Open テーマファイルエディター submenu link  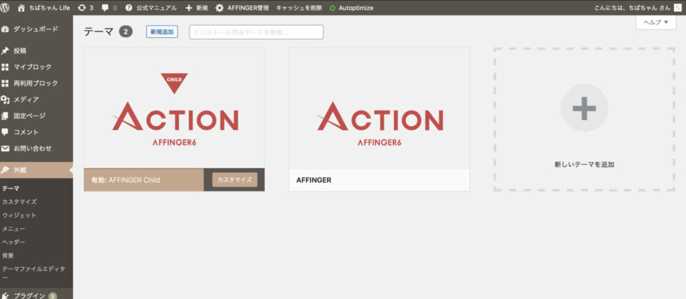click(33, 273)
